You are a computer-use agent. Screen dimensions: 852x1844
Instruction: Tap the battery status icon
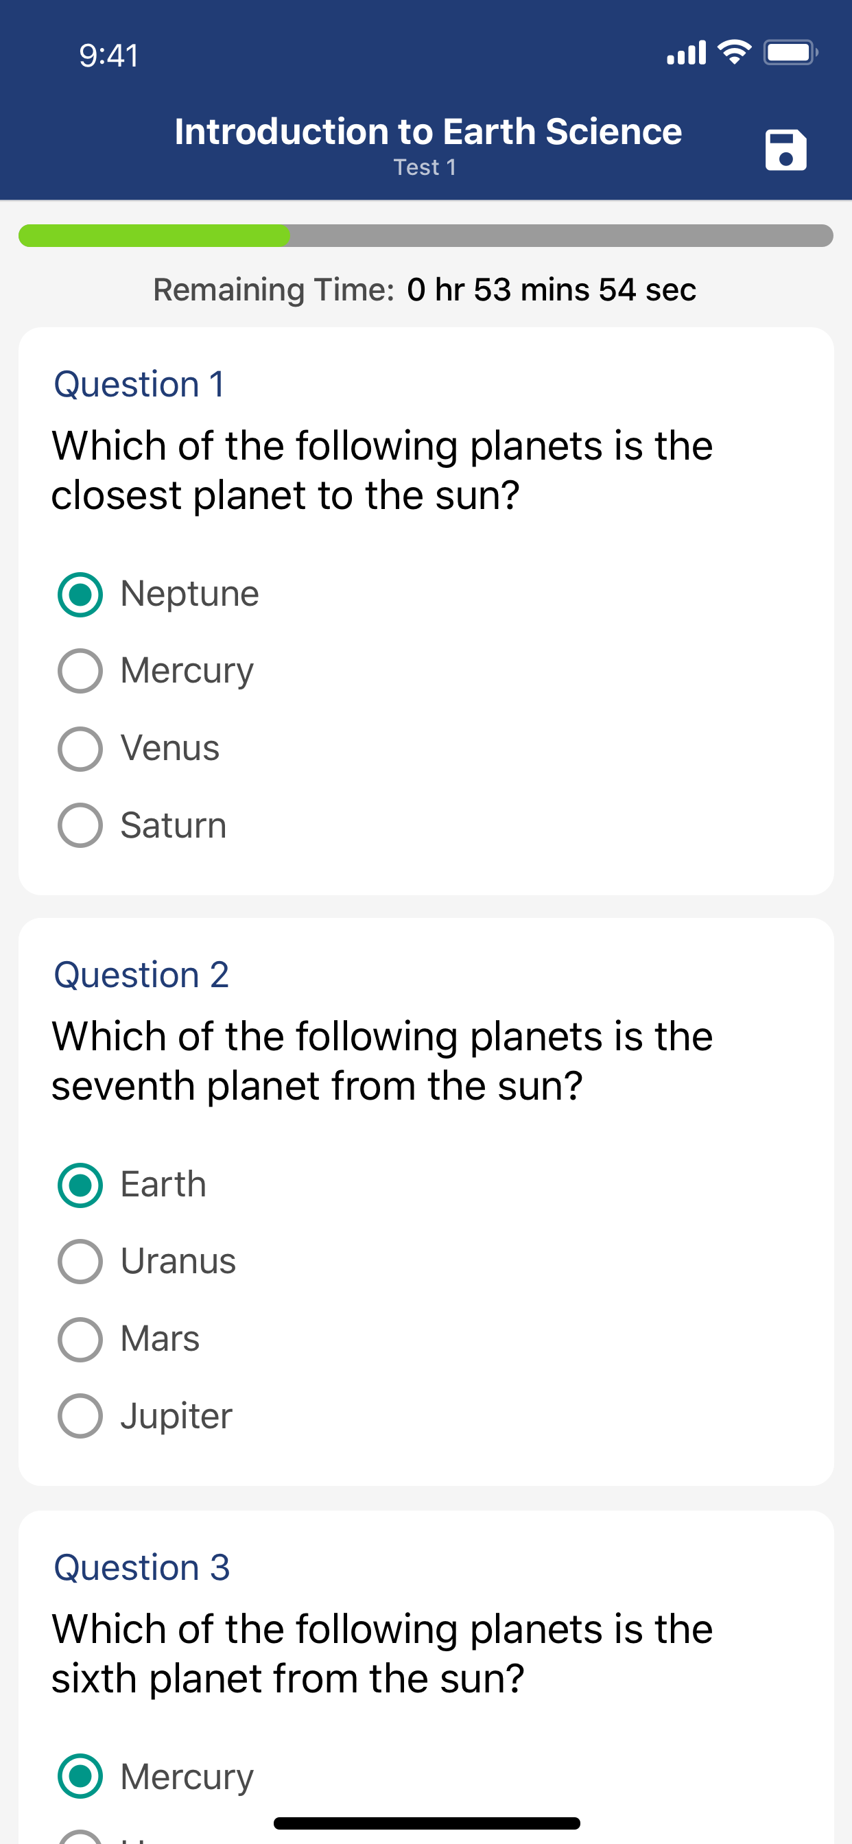pos(790,52)
